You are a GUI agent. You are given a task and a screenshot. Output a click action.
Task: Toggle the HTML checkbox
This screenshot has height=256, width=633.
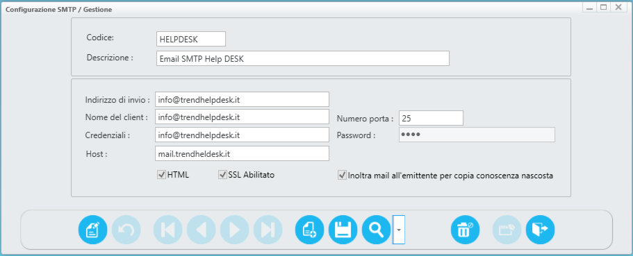[x=161, y=175]
